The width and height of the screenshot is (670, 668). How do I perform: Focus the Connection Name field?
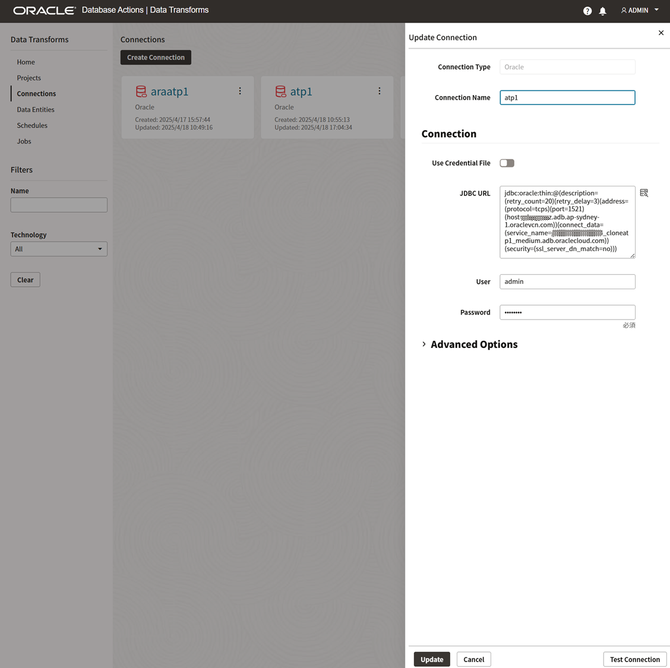point(567,97)
